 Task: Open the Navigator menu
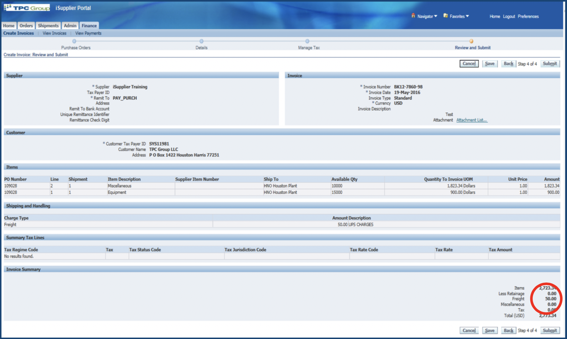point(427,16)
